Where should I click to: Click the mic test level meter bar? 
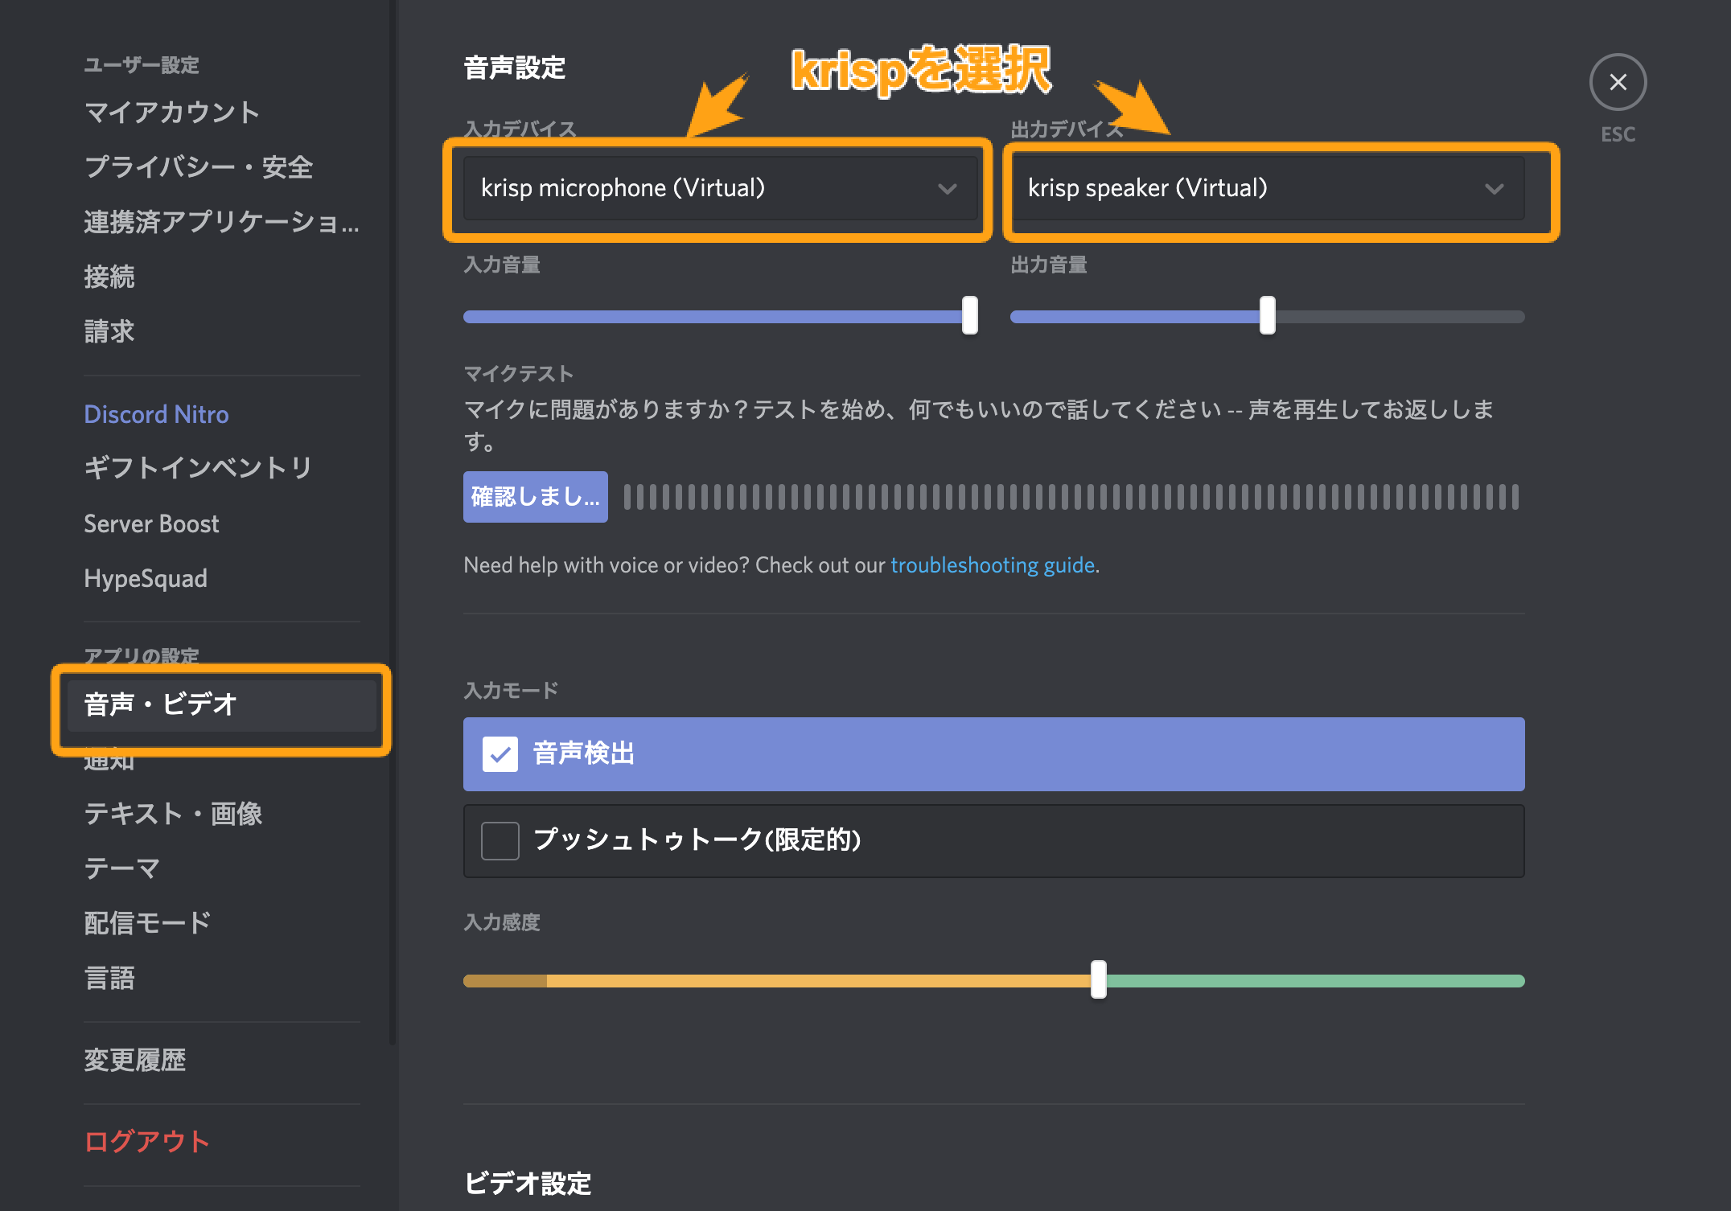pyautogui.click(x=1071, y=497)
